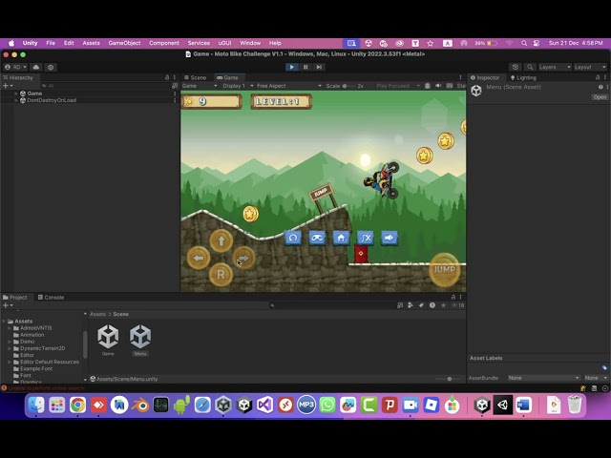Select the Example Font folder

click(x=36, y=369)
